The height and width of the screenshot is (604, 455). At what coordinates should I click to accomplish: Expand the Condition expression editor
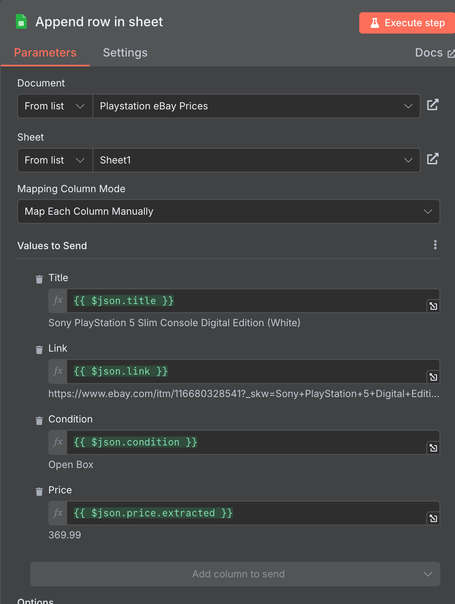coord(433,448)
